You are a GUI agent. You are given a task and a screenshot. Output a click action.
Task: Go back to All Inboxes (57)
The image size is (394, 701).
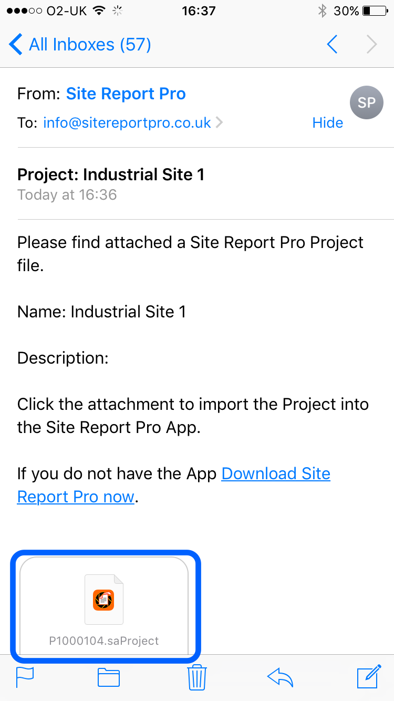80,45
